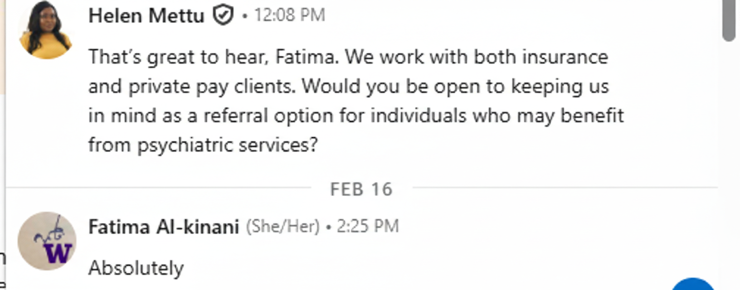Click the "That's great to hear, Fatima" line
The height and width of the screenshot is (290, 740).
(x=213, y=57)
